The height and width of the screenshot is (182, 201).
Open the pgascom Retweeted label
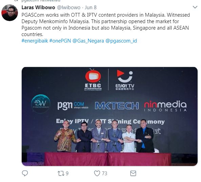click(x=41, y=1)
